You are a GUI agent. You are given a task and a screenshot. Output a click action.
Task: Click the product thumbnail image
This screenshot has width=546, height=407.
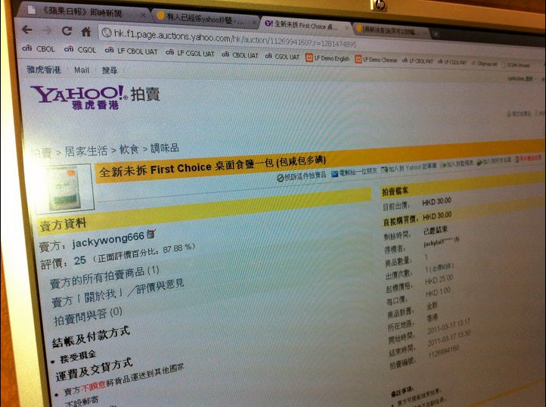click(65, 188)
